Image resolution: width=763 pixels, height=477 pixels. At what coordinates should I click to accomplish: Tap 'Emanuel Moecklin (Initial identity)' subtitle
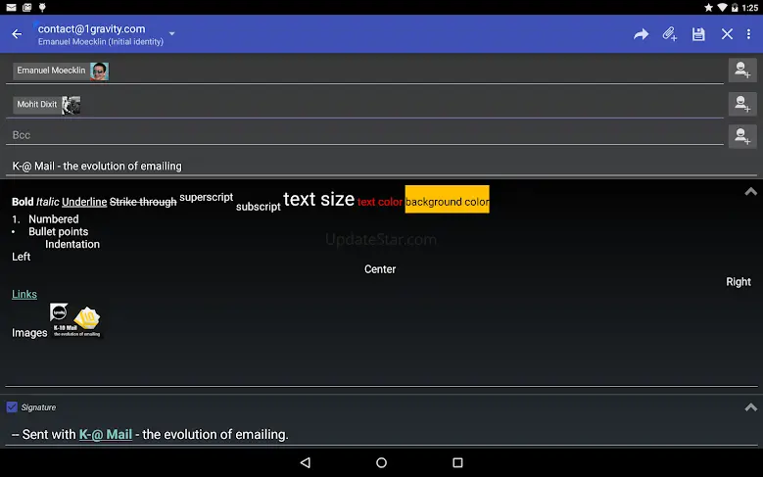101,42
